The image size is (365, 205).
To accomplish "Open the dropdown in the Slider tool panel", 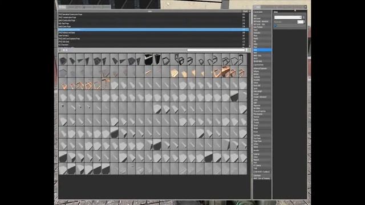I will (x=288, y=17).
